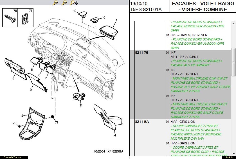Select the trim panel part 9
The image size is (236, 159).
[x=38, y=81]
